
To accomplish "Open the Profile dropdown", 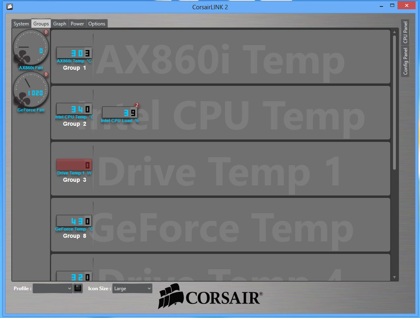I will (52, 288).
